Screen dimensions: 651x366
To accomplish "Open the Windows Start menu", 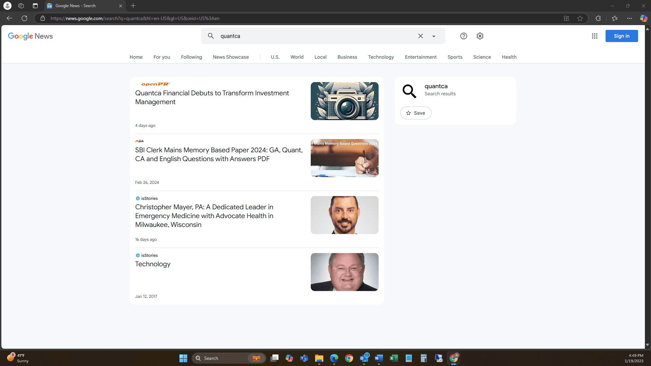I will 183,358.
